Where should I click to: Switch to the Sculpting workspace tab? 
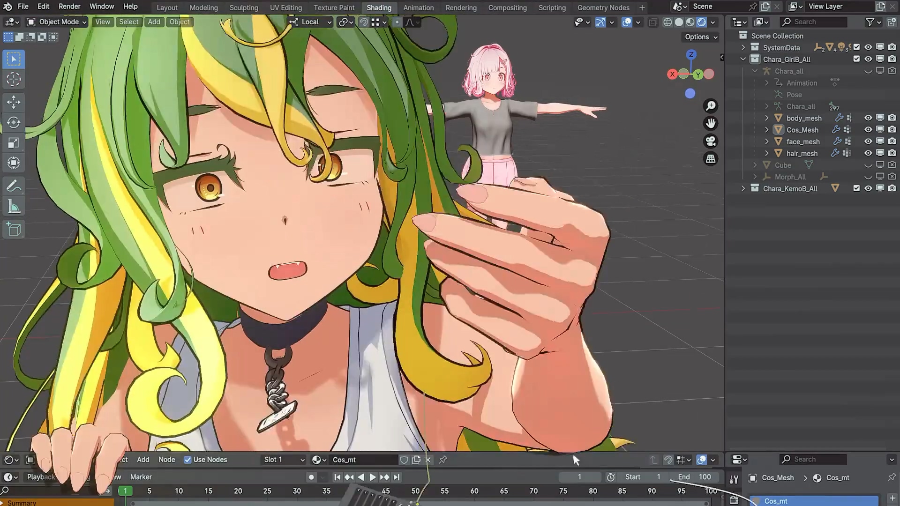click(244, 7)
